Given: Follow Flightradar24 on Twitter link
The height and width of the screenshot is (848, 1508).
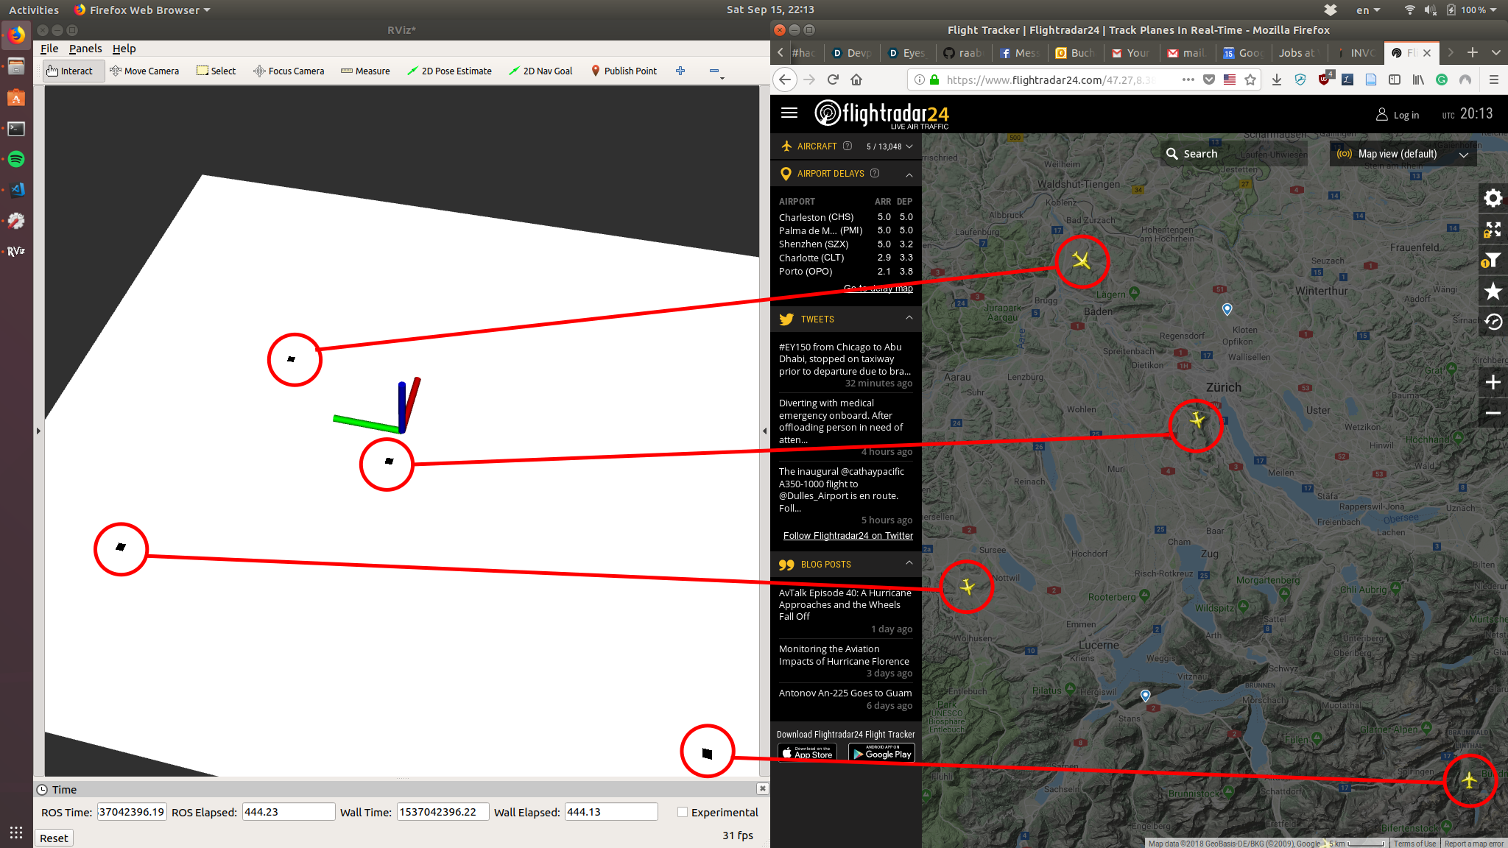Looking at the screenshot, I should click(x=848, y=536).
